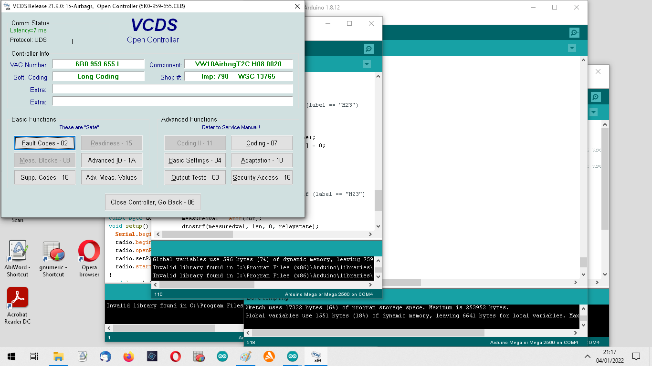Open File Explorer from the taskbar
Viewport: 652px width, 366px height.
pos(58,356)
